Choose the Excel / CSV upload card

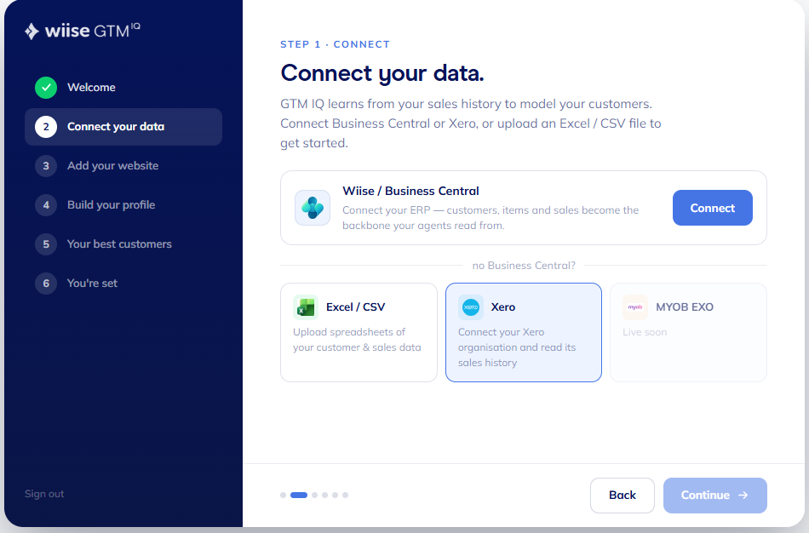coord(359,332)
